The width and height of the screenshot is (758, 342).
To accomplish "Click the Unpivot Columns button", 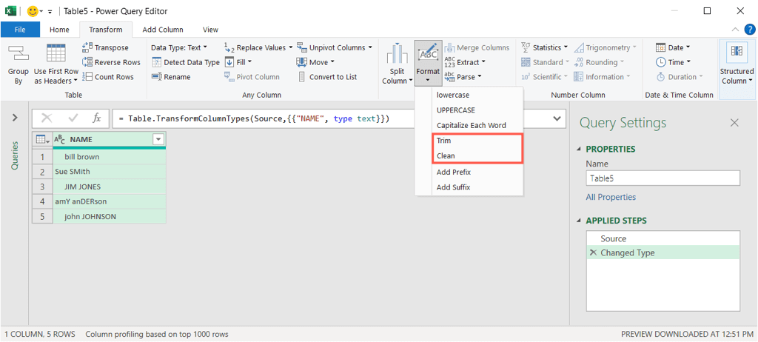I will pyautogui.click(x=335, y=47).
